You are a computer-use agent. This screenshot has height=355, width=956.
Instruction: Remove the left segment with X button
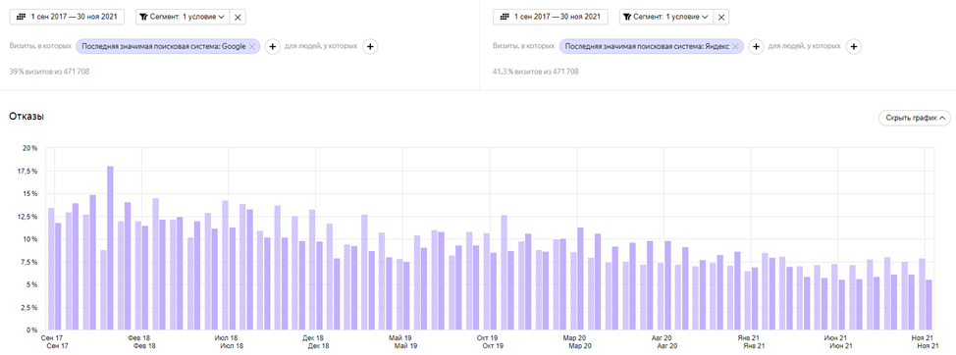238,17
